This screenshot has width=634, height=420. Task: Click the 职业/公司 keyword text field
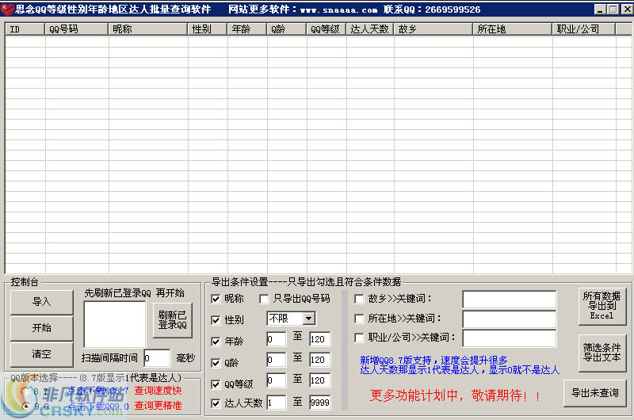point(509,338)
